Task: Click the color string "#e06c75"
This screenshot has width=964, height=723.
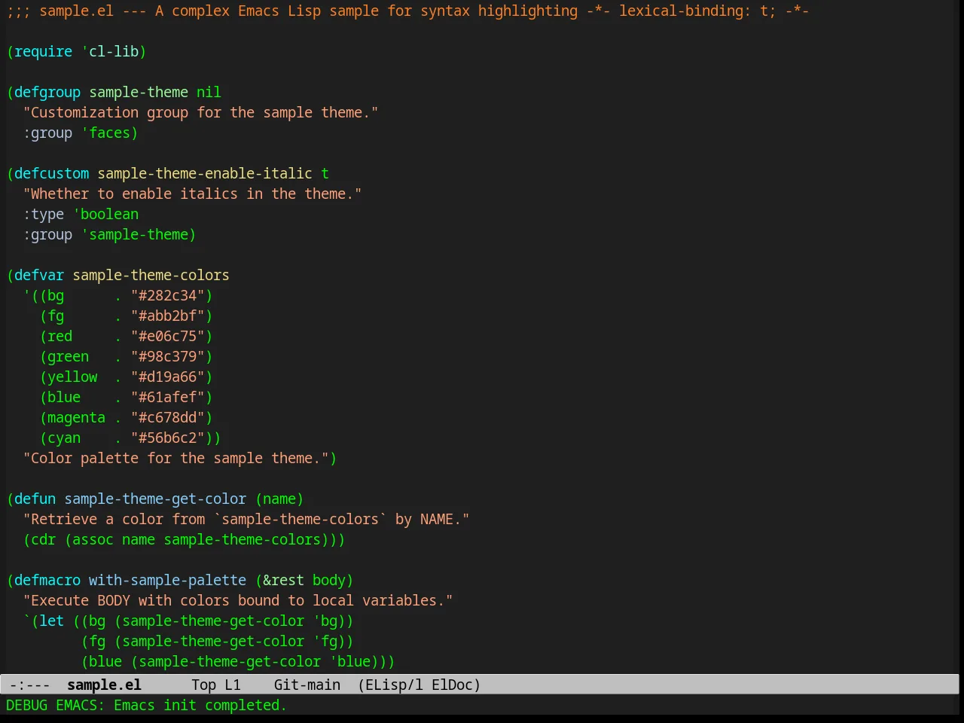Action: 168,336
